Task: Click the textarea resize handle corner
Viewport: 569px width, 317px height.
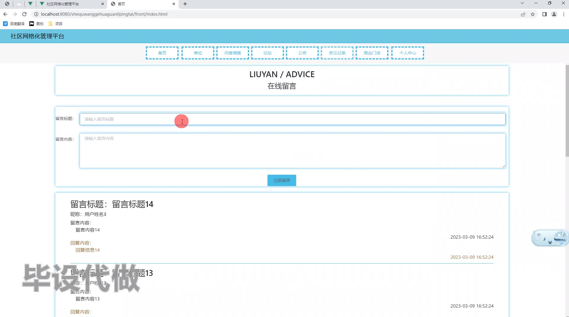Action: [x=504, y=166]
